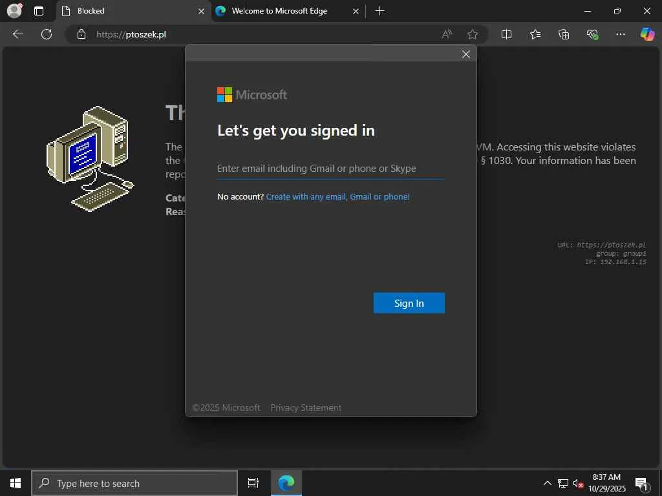Image resolution: width=662 pixels, height=496 pixels.
Task: Minimize the Edge window
Action: coord(587,11)
